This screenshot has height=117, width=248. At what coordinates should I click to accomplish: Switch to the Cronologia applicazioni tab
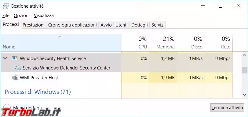72,25
